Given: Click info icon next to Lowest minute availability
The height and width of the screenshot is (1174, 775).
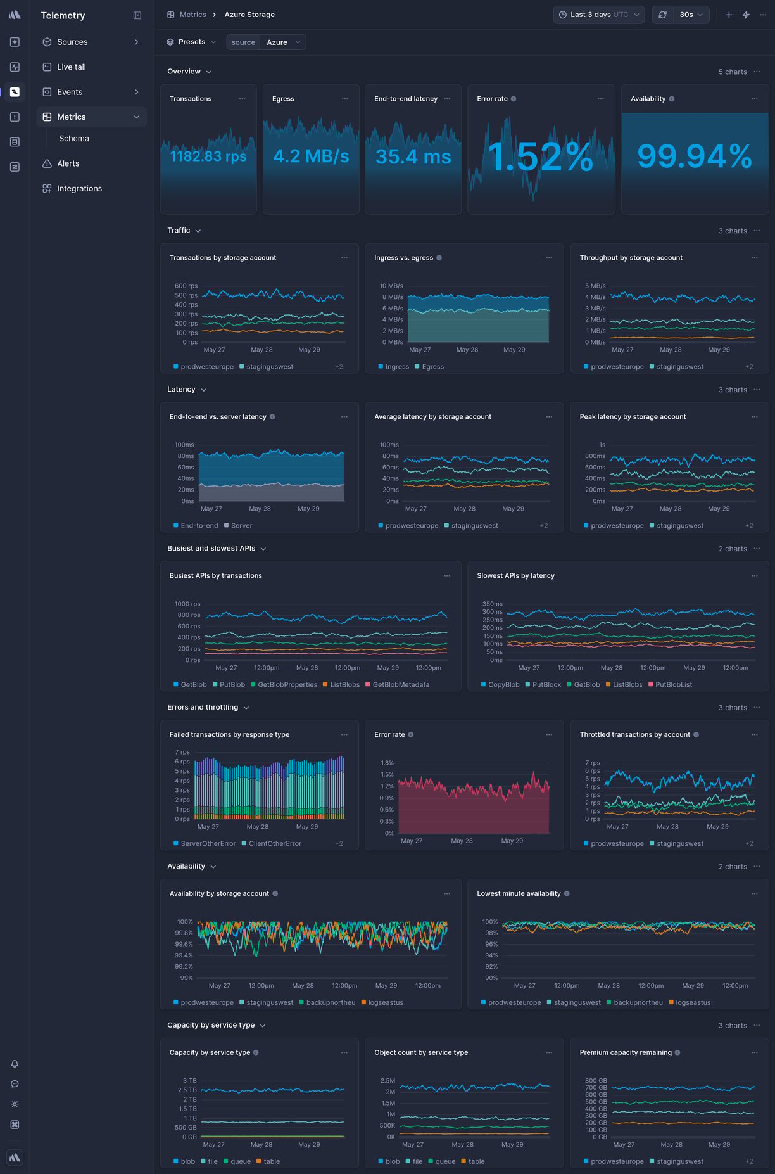Looking at the screenshot, I should tap(567, 894).
